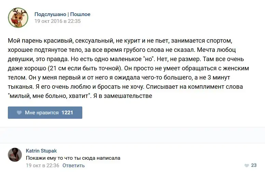Click the surname Stupak in the comment header
This screenshot has width=265, height=172.
[49, 150]
